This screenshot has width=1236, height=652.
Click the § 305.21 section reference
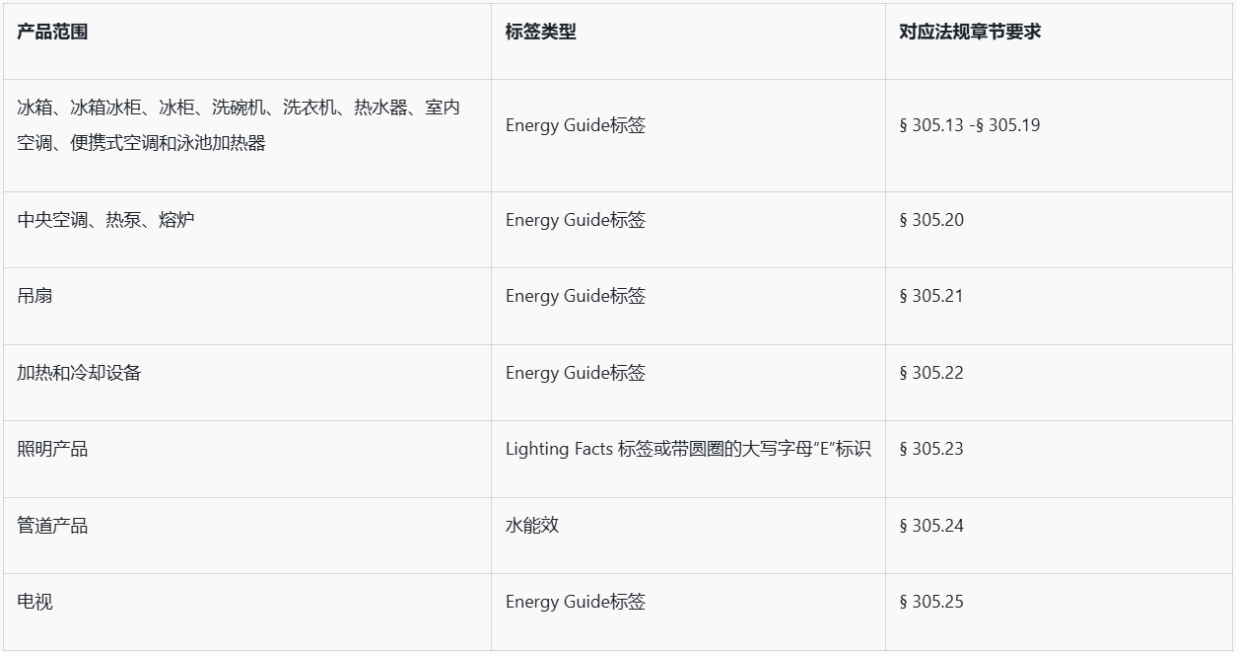[930, 296]
